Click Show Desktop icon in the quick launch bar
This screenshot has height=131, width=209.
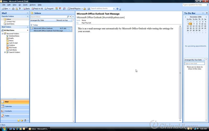click(10, 129)
